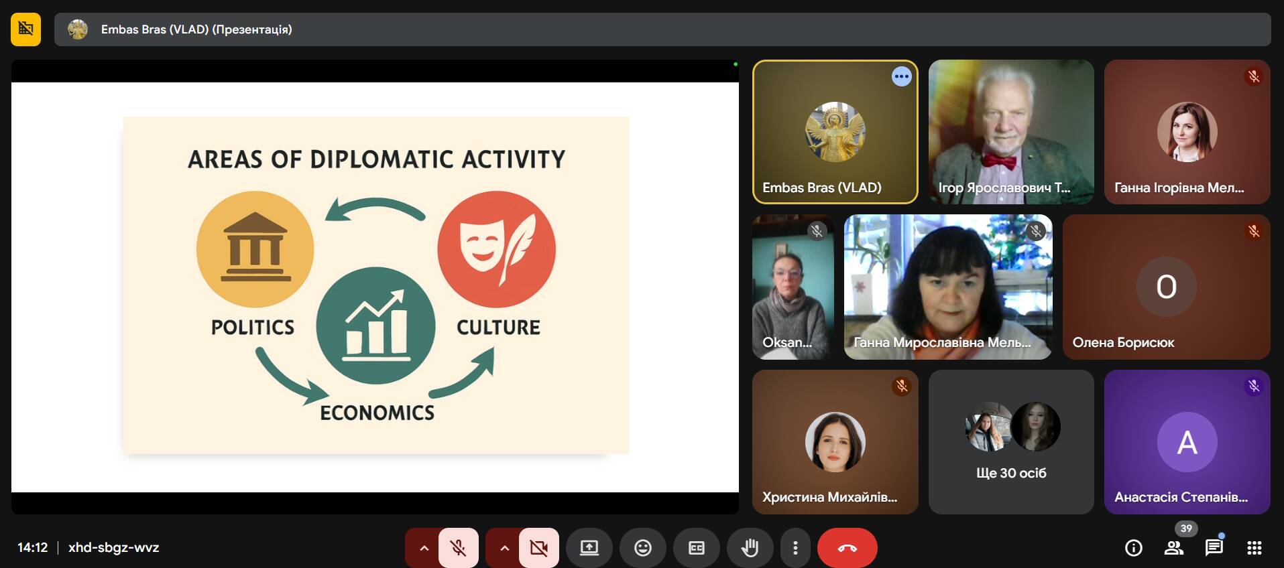
Task: Expand audio settings chevron beside microphone
Action: point(424,548)
